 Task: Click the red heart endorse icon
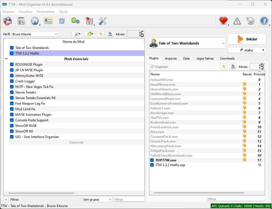click(x=223, y=21)
